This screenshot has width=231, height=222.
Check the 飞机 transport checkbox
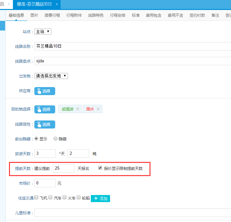[36, 198]
